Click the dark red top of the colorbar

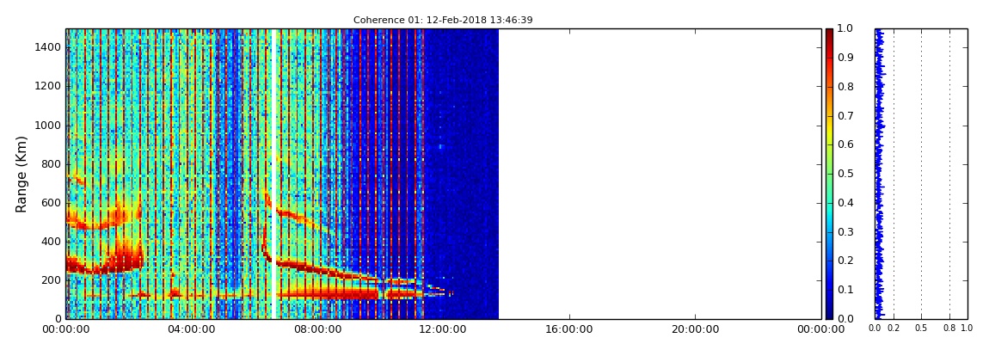829,34
